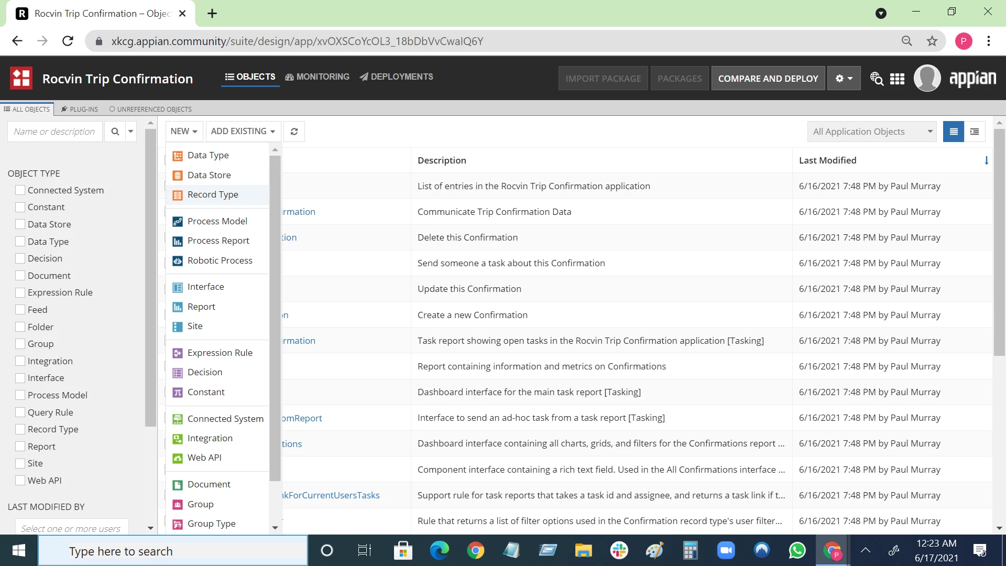Click the Last Modified sort arrow

pos(986,160)
